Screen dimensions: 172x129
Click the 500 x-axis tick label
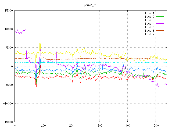156,126
